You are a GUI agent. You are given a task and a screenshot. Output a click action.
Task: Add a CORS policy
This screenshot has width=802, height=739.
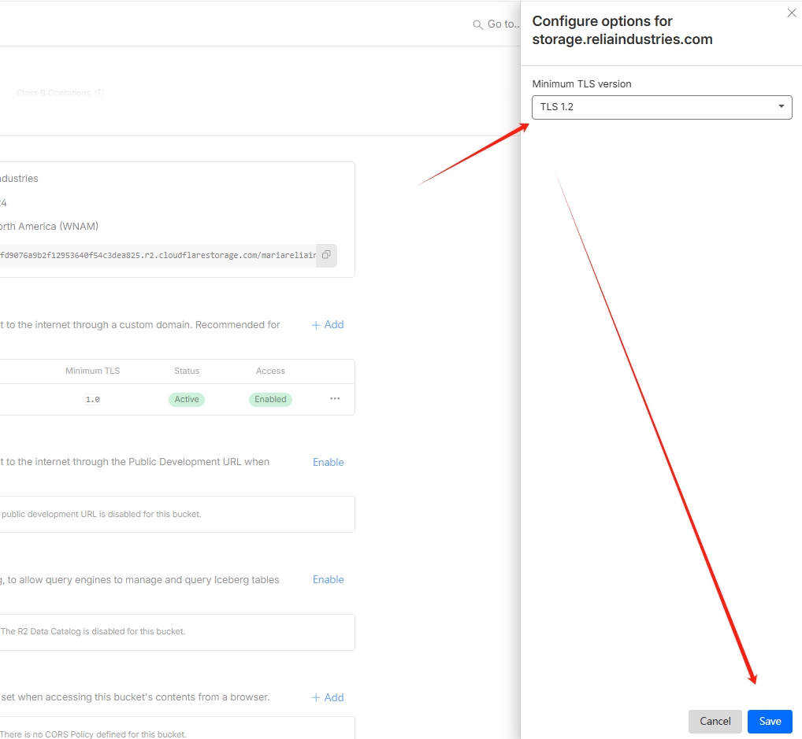point(328,698)
